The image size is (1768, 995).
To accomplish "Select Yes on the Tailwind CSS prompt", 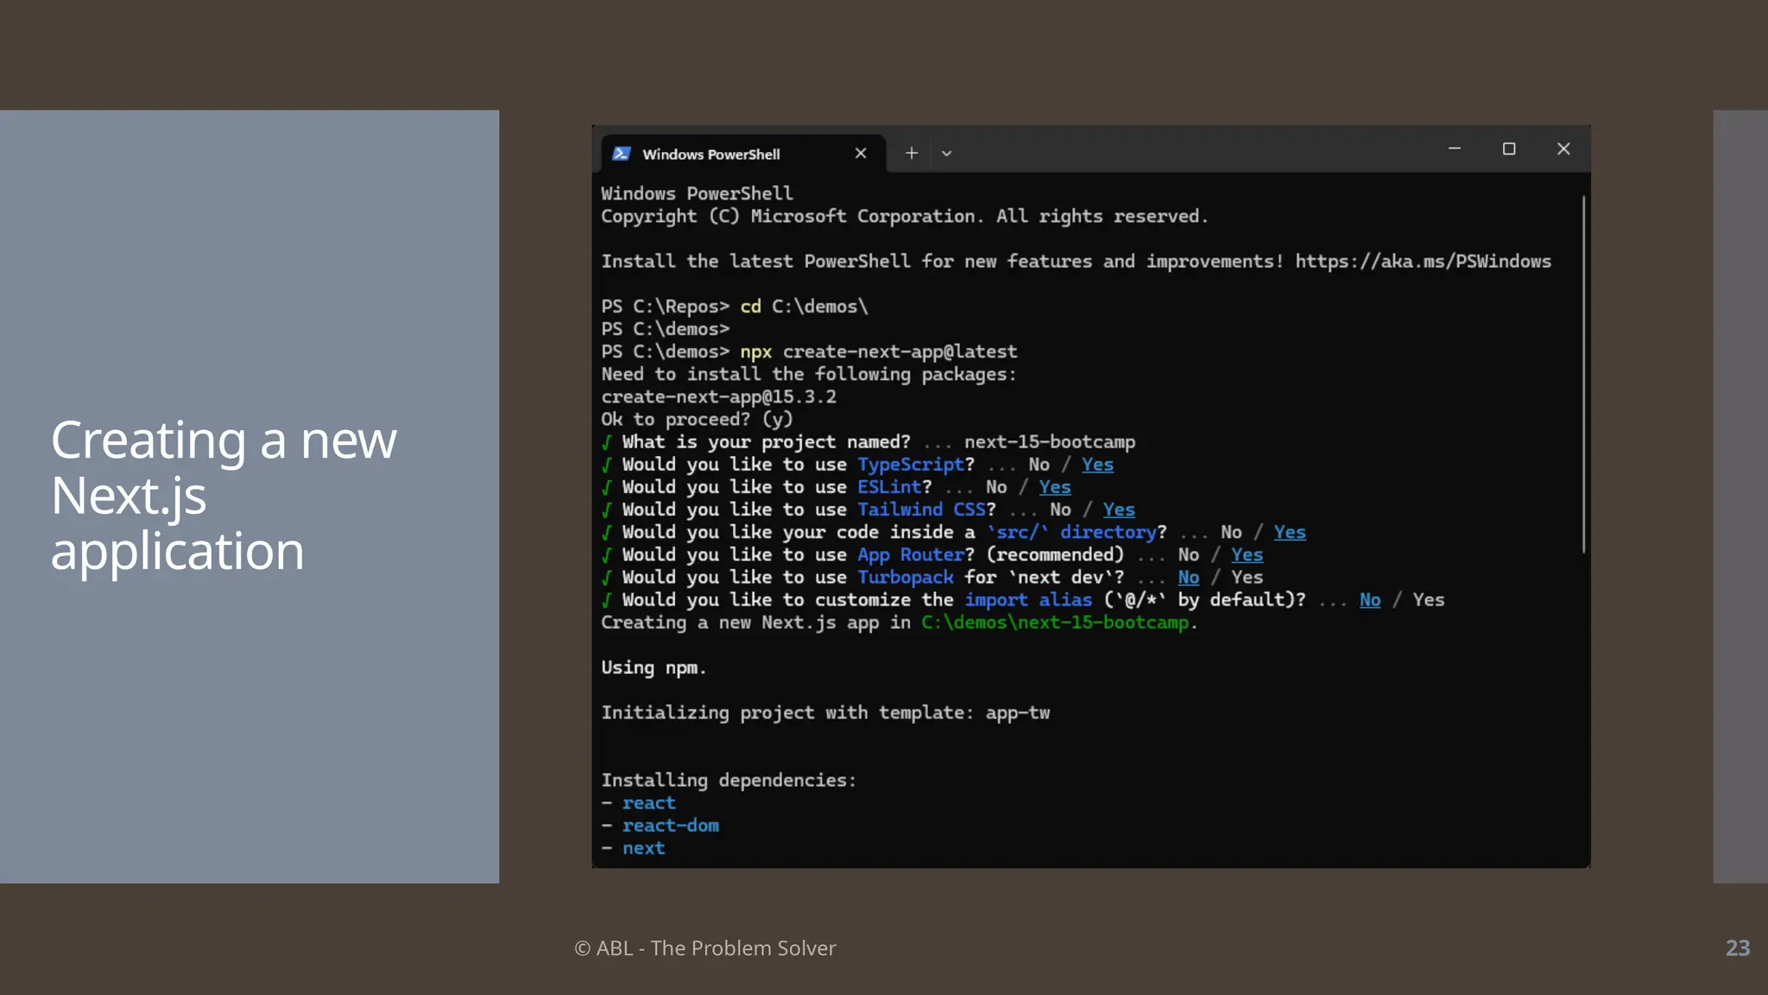I will (x=1119, y=510).
